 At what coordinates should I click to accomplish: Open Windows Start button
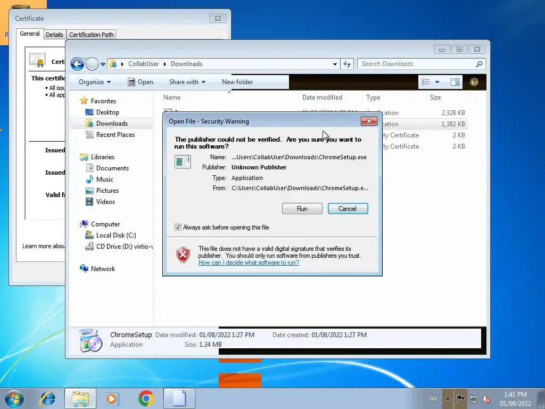pos(14,398)
